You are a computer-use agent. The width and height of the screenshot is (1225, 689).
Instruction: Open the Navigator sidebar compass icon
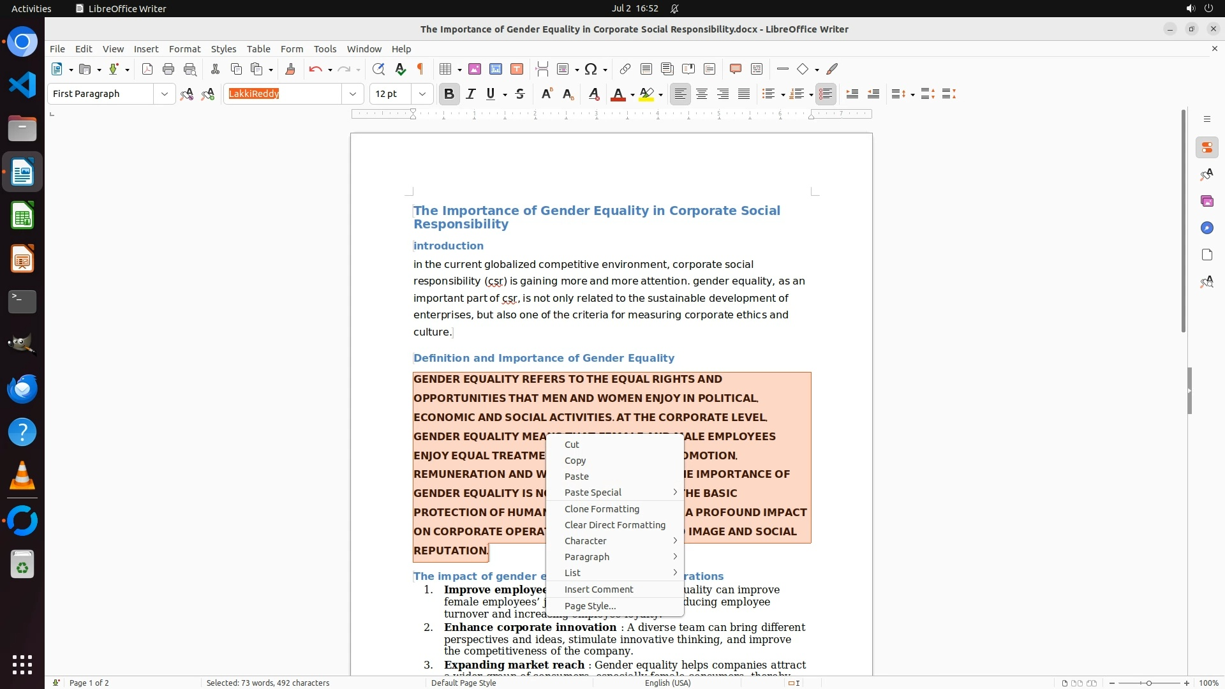1206,228
